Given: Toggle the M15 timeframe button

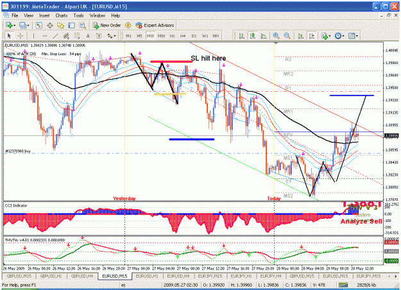Looking at the screenshot, I should pos(150,36).
